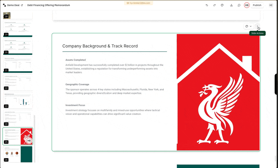Click the app logo icon at top left
The width and height of the screenshot is (278, 168).
click(4, 5)
